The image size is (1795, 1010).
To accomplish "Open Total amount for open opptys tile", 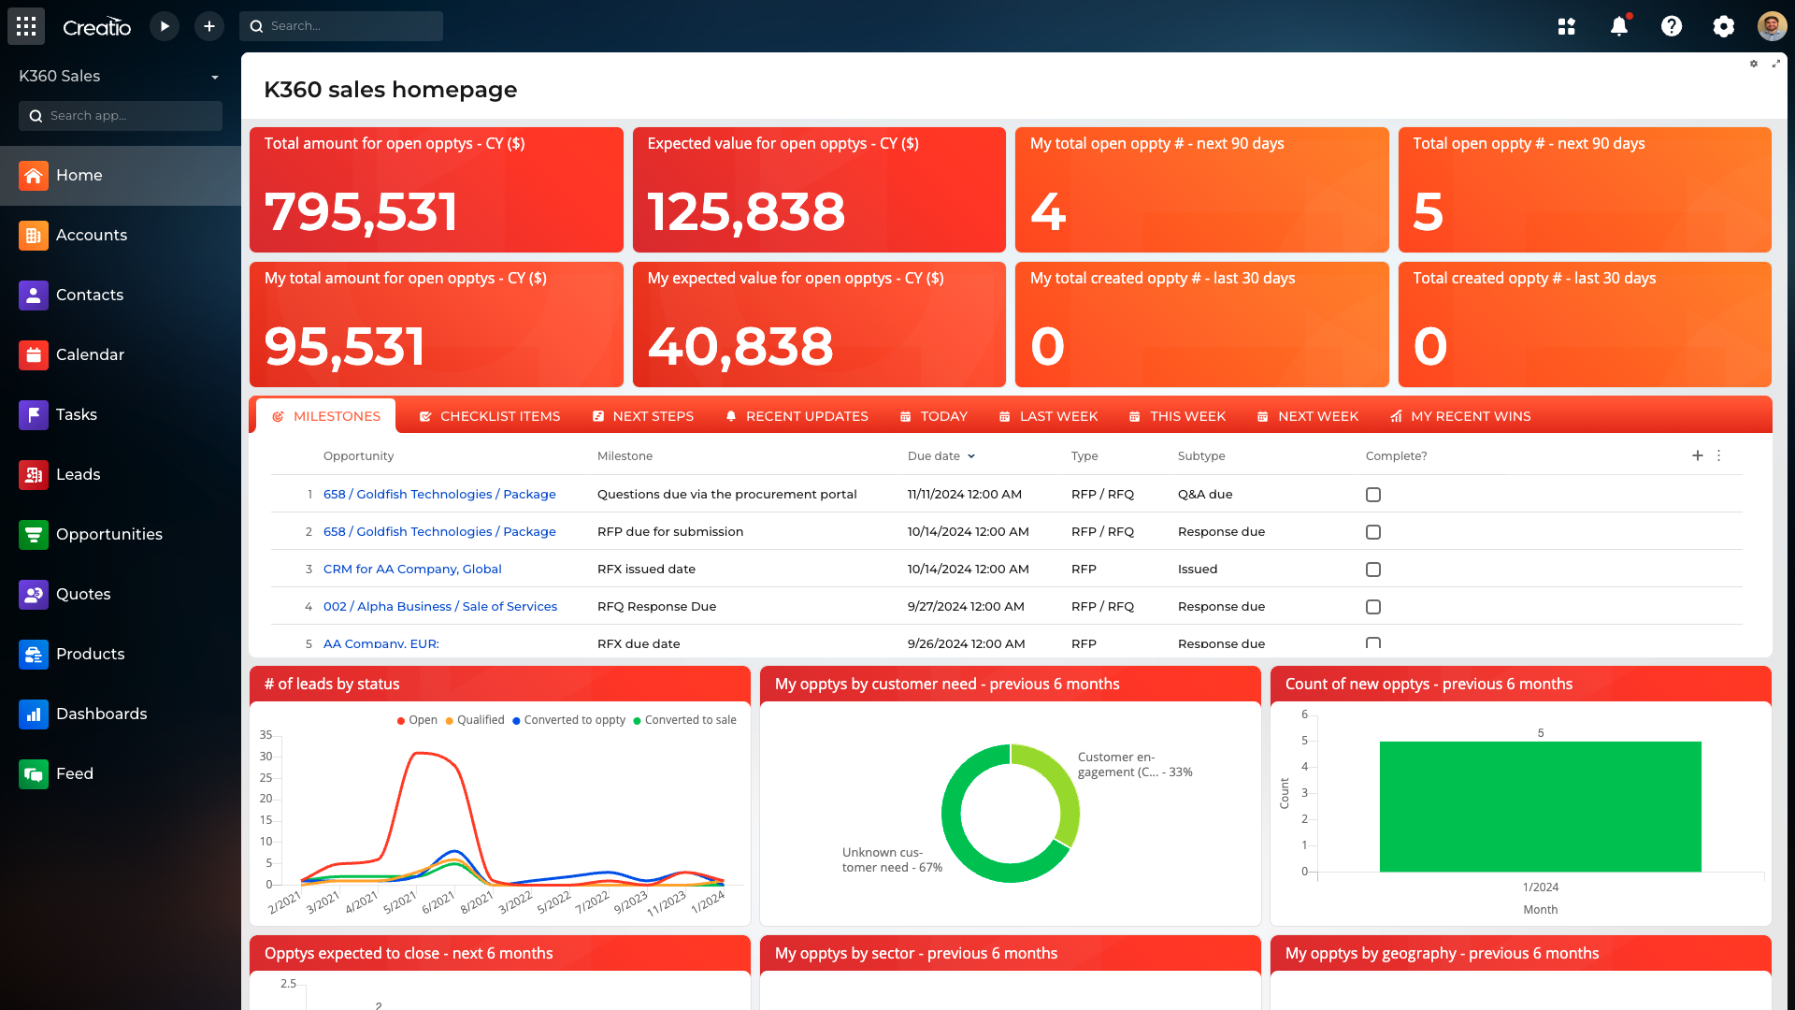I will 437,190.
